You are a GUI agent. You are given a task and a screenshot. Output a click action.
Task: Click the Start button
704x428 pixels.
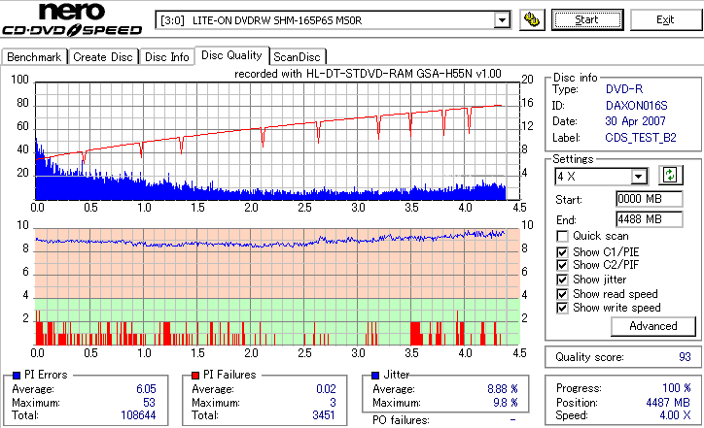click(x=587, y=19)
